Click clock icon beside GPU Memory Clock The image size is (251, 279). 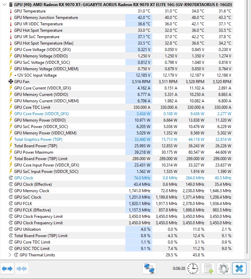(11, 191)
